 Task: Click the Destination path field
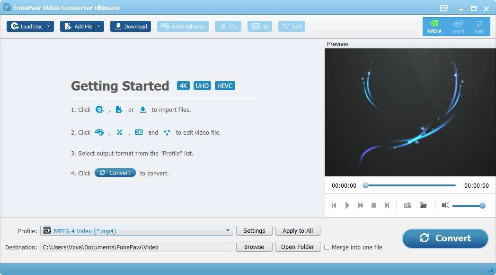[x=137, y=247]
